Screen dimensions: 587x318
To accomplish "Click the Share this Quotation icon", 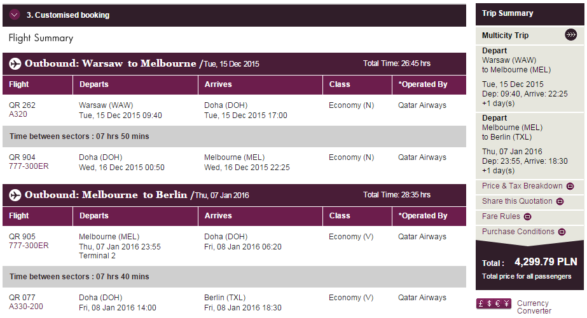I will tap(560, 201).
